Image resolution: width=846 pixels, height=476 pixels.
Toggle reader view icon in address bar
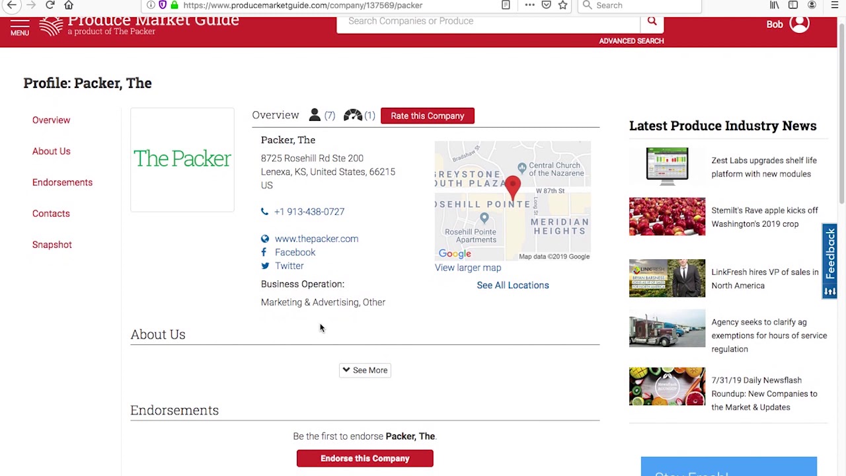[506, 5]
